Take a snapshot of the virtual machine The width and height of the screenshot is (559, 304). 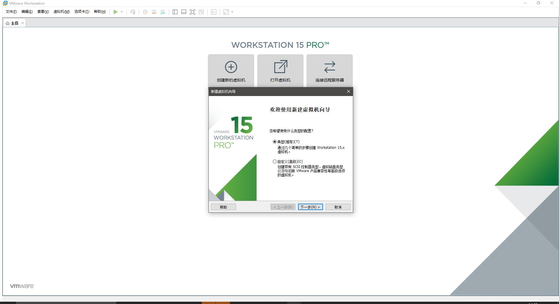tap(145, 12)
